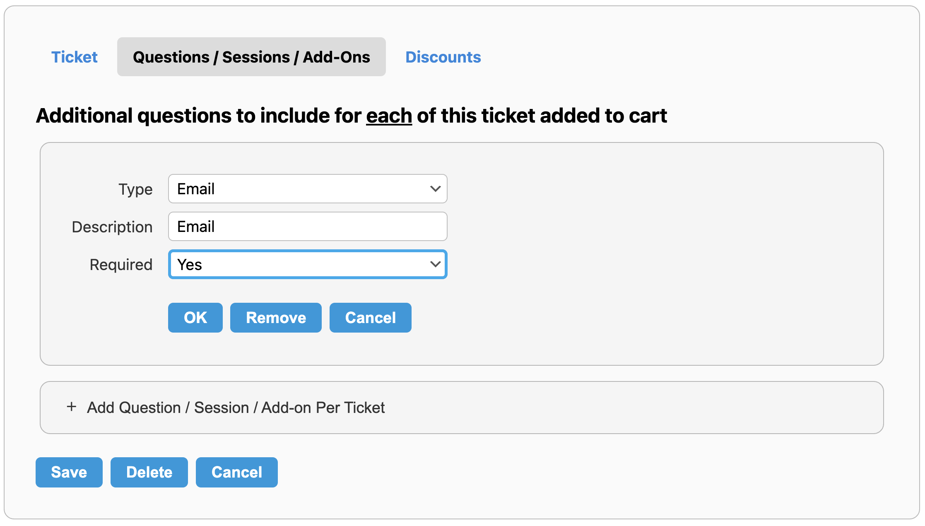This screenshot has height=526, width=925.
Task: Click the Required dropdown chevron arrow
Action: click(x=435, y=264)
